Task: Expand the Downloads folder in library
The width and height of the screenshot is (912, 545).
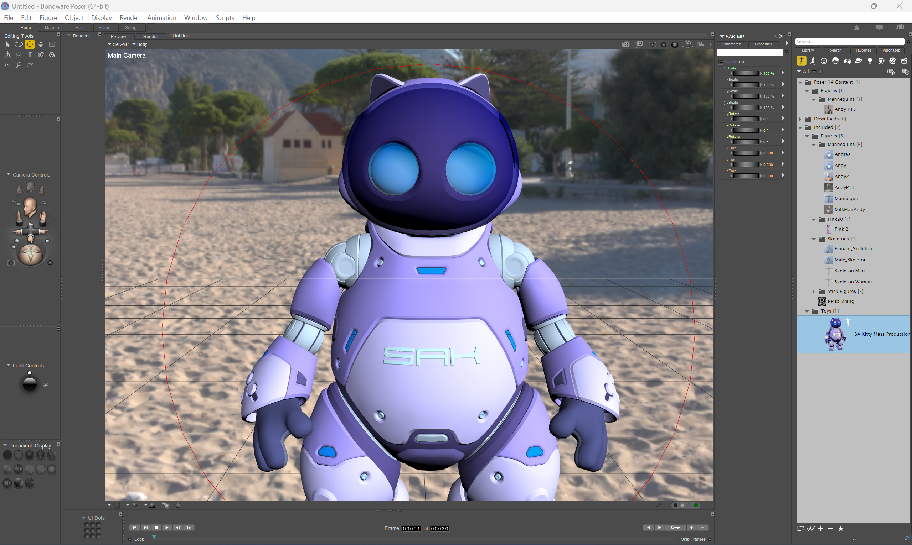Action: point(800,119)
